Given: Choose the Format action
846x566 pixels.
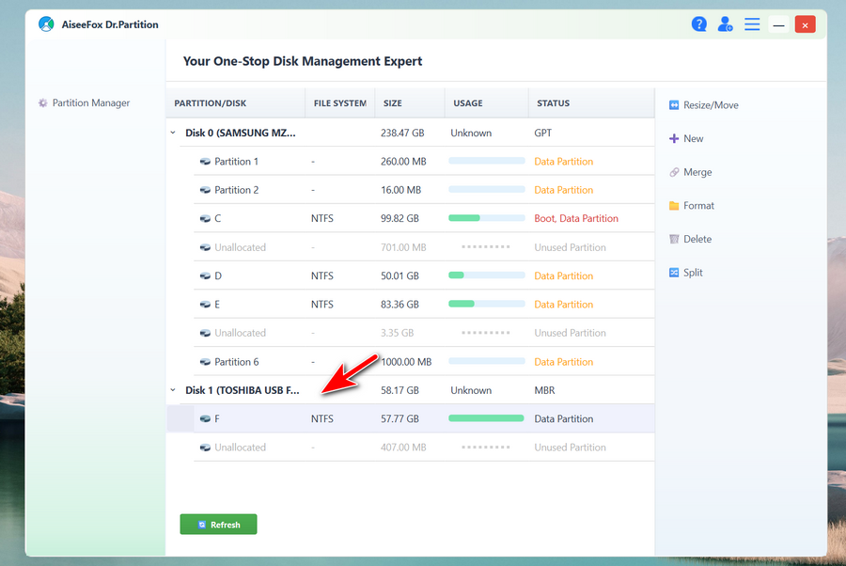Looking at the screenshot, I should click(x=692, y=206).
